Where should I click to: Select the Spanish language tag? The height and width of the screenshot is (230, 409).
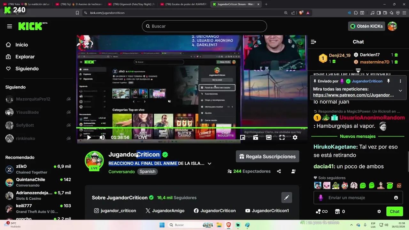147,172
